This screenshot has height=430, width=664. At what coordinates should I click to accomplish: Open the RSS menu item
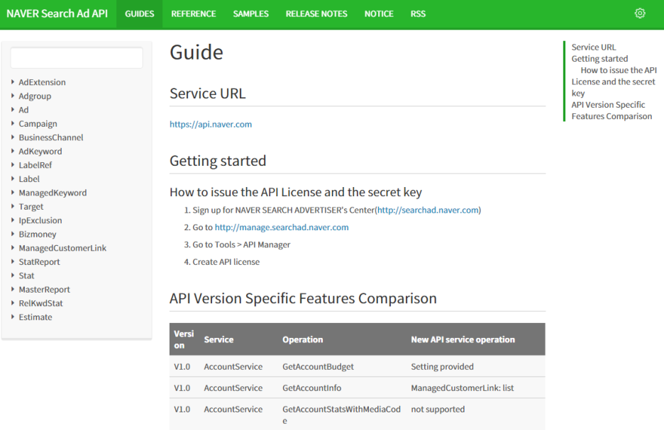pyautogui.click(x=418, y=14)
